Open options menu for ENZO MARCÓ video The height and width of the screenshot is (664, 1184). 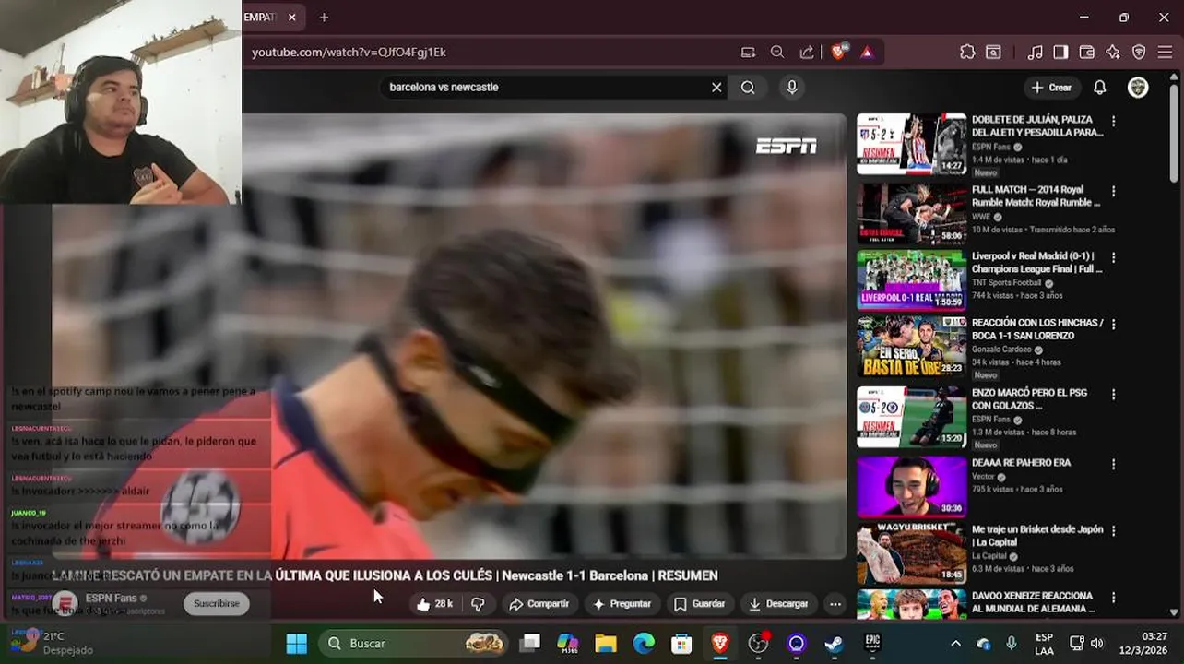(1113, 394)
